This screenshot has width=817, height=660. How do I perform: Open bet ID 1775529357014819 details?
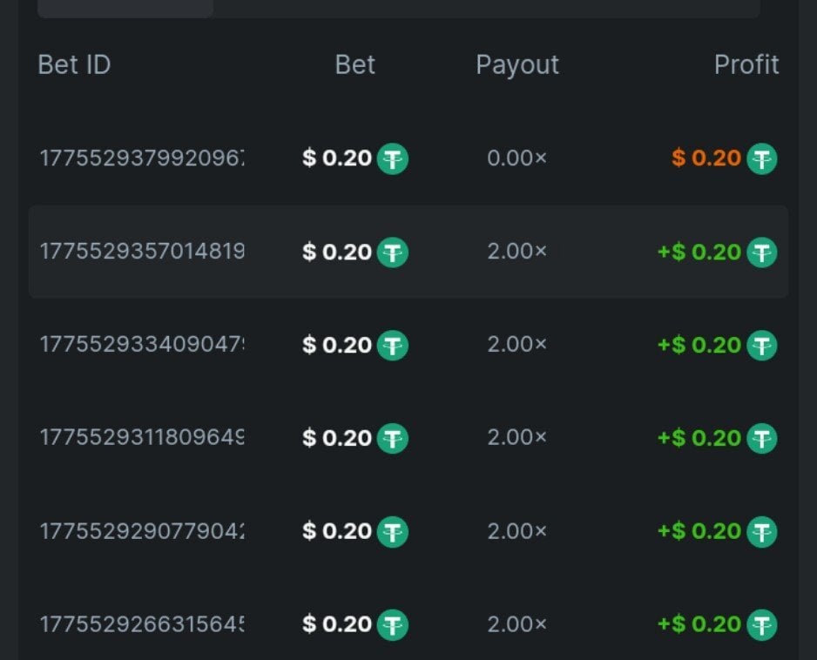(x=142, y=253)
